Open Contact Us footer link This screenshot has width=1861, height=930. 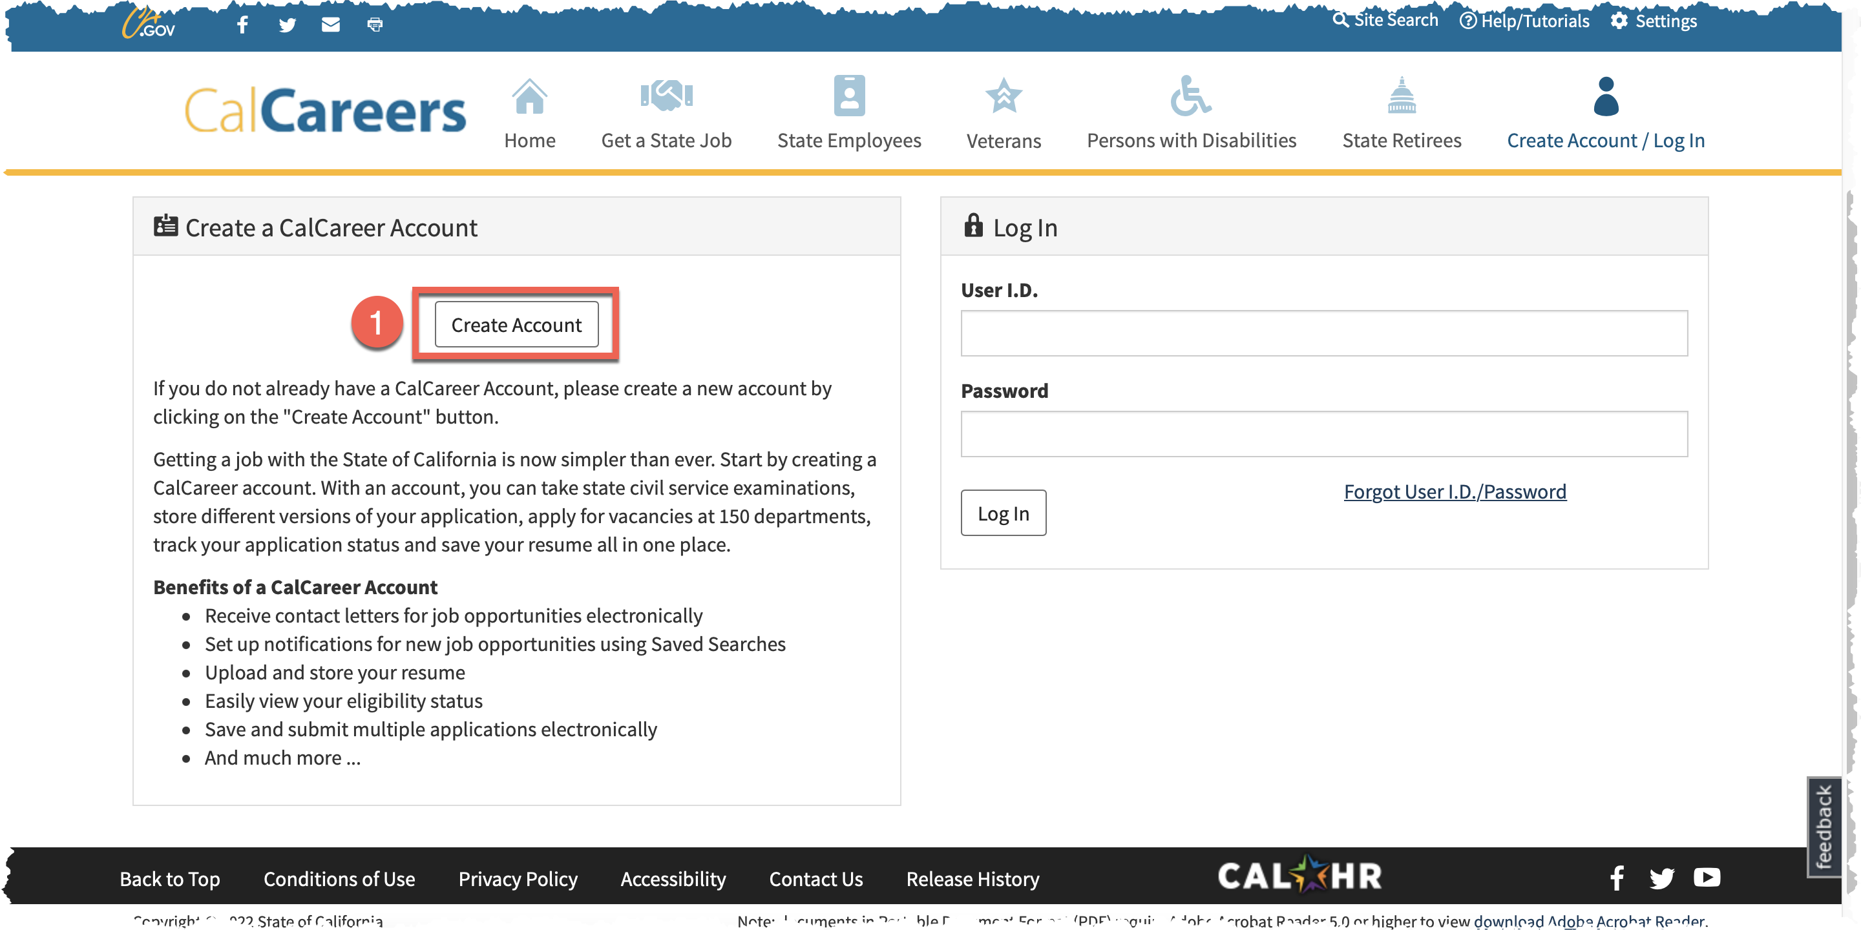click(x=815, y=879)
